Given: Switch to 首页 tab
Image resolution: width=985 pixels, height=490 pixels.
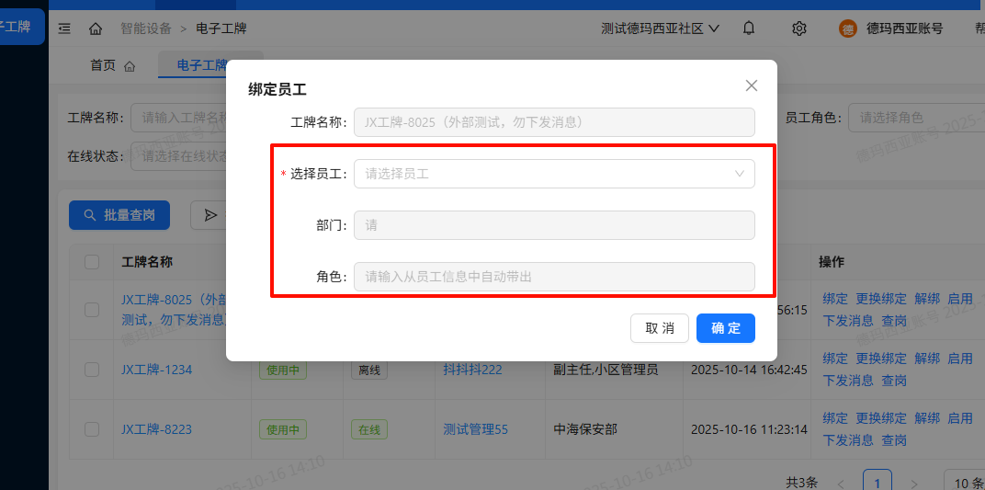Looking at the screenshot, I should point(113,65).
